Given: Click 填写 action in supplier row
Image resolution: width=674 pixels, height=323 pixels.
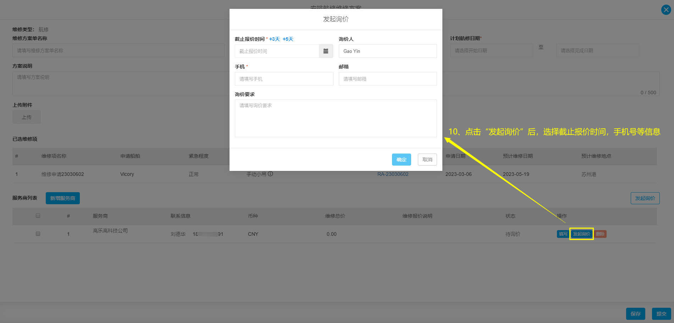Looking at the screenshot, I should coord(563,234).
